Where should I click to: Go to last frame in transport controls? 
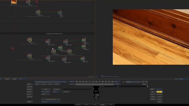tap(112, 82)
